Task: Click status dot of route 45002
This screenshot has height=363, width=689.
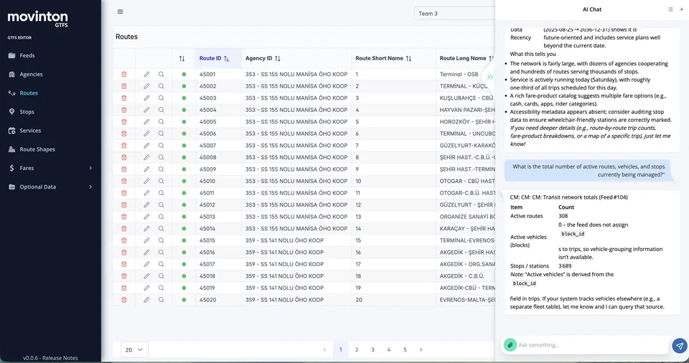Action: tap(184, 86)
